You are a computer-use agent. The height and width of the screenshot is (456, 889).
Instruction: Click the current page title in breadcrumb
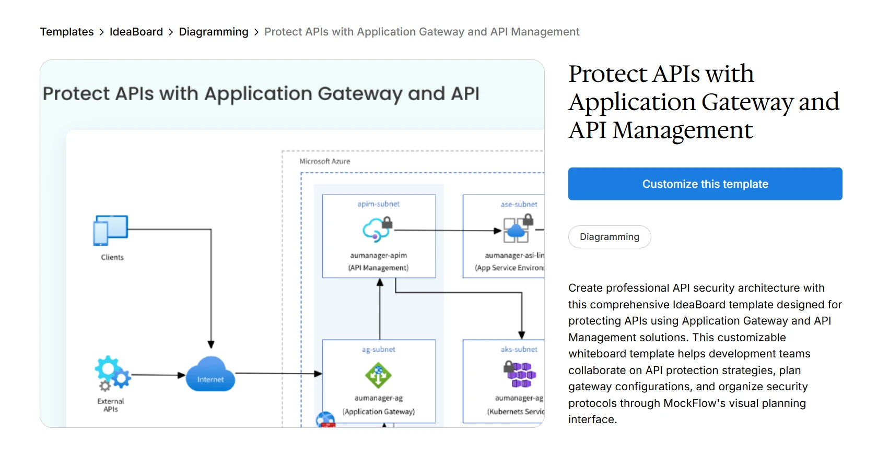click(x=422, y=32)
